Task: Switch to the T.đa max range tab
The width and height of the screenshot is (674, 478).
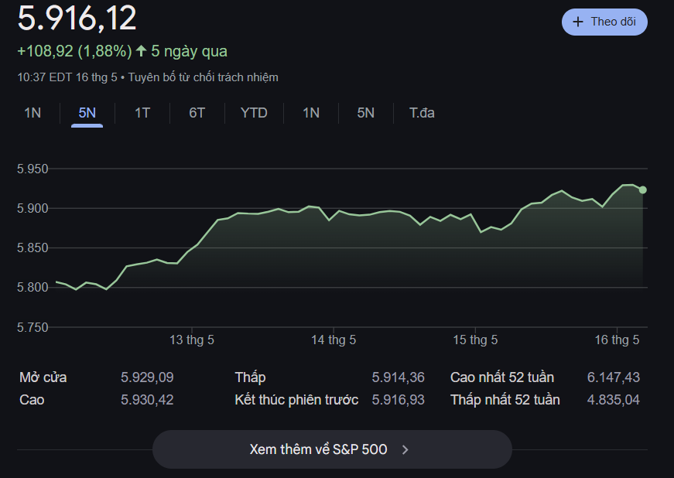Action: [x=422, y=113]
